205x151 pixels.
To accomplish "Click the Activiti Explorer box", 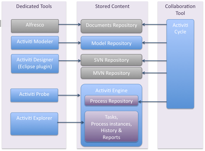I will pos(34,124).
